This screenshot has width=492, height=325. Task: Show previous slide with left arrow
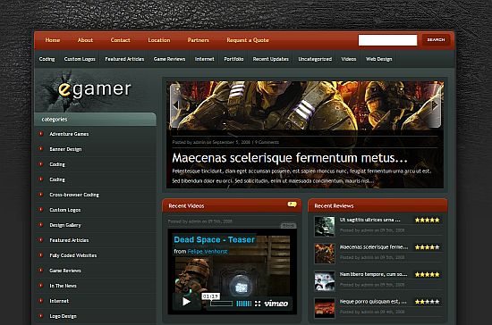175,105
